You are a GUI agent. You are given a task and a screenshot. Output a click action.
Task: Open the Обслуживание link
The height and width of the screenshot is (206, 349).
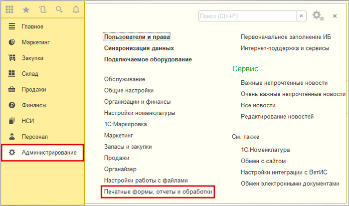coord(125,79)
